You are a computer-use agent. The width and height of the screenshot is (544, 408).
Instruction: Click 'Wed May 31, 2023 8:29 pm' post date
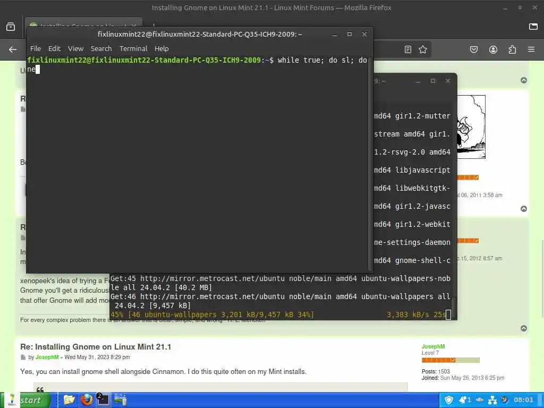tap(97, 357)
